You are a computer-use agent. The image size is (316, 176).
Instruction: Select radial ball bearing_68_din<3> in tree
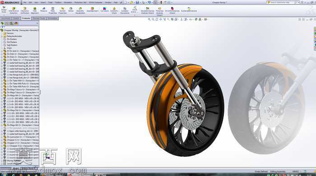pyautogui.click(x=22, y=63)
